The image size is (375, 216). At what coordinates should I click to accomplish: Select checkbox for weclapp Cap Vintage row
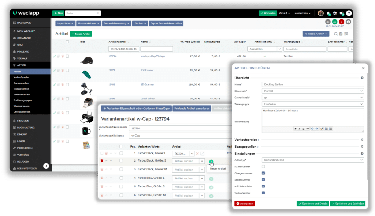click(67, 56)
